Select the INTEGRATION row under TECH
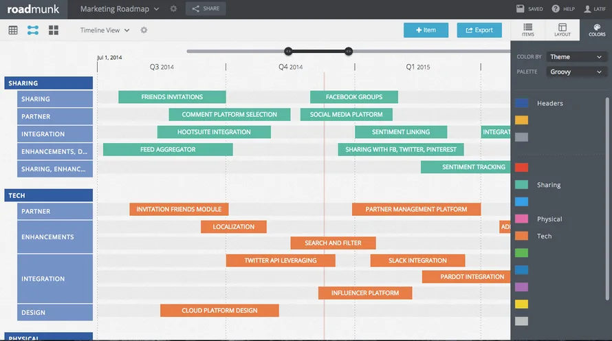The image size is (612, 341). click(55, 278)
